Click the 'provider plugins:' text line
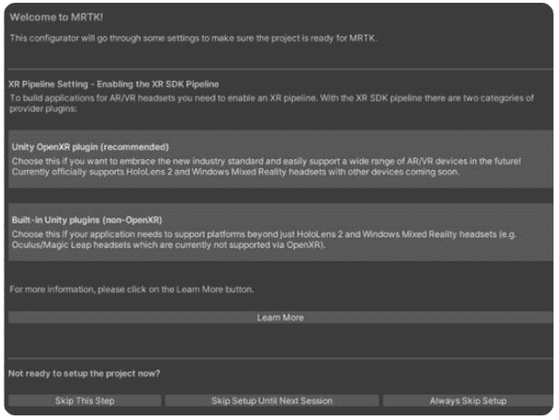 [43, 108]
